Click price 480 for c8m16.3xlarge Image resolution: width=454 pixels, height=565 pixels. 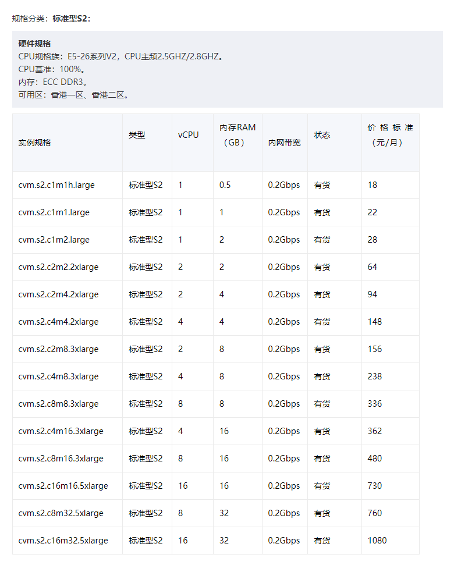click(x=375, y=459)
